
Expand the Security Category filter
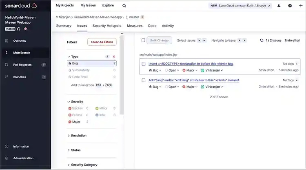pyautogui.click(x=84, y=165)
